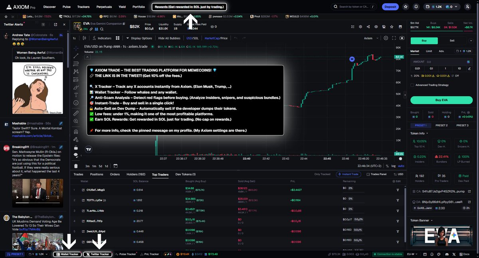Image resolution: width=479 pixels, height=258 pixels.
Task: Open PRESET 1 selector in bottom bar
Action: pyautogui.click(x=14, y=254)
